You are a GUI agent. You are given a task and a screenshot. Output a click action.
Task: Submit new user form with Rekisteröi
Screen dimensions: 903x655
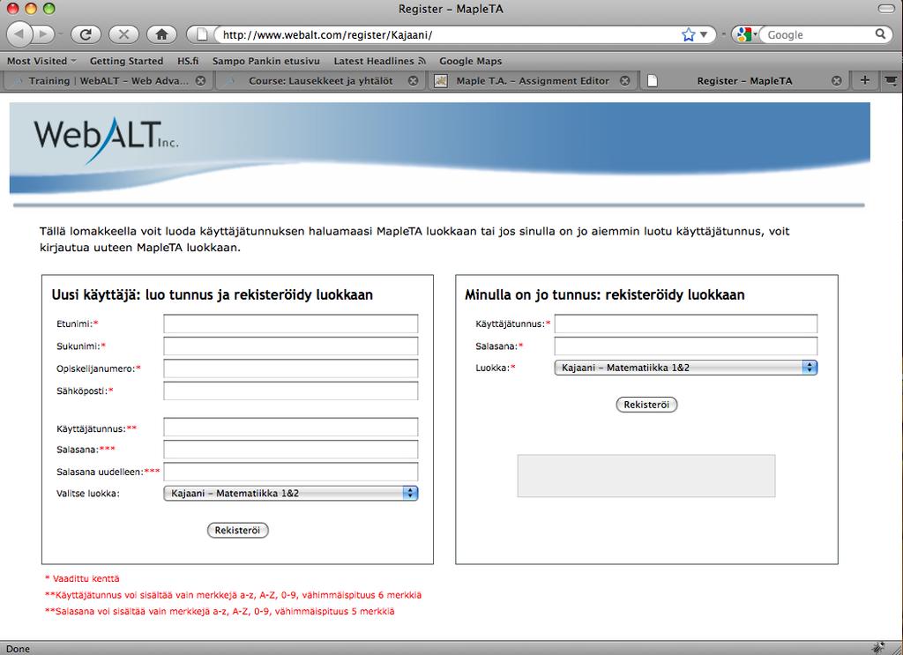[238, 530]
